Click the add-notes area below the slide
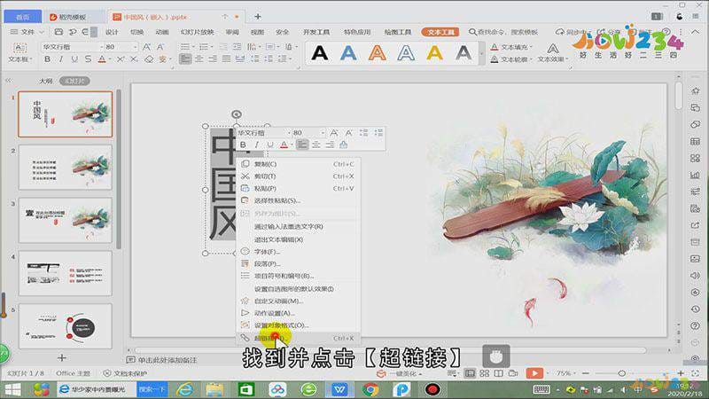Viewport: 709px width, 399px height. (x=168, y=360)
